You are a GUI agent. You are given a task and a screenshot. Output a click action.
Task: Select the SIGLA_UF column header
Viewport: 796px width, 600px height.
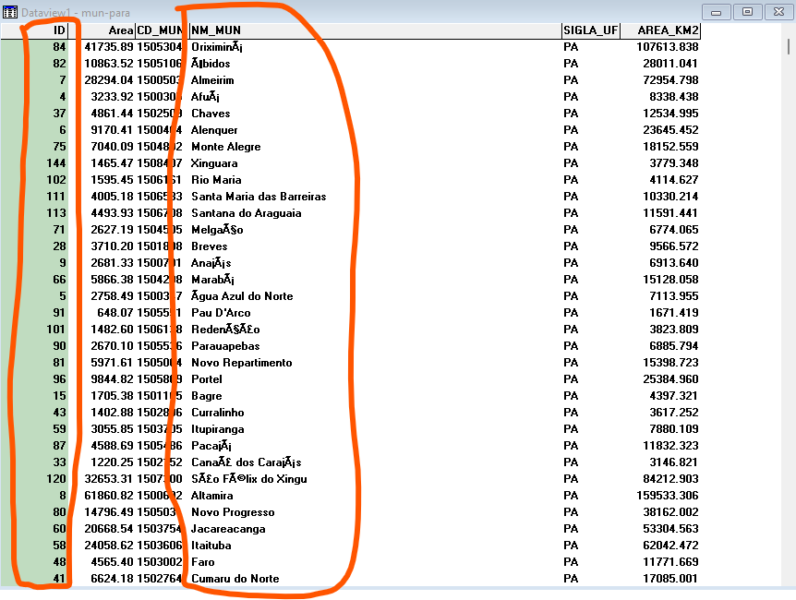click(591, 30)
